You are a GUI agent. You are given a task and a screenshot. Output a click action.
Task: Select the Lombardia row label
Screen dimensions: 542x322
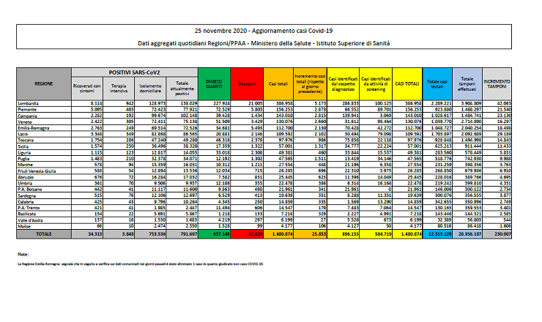point(29,105)
